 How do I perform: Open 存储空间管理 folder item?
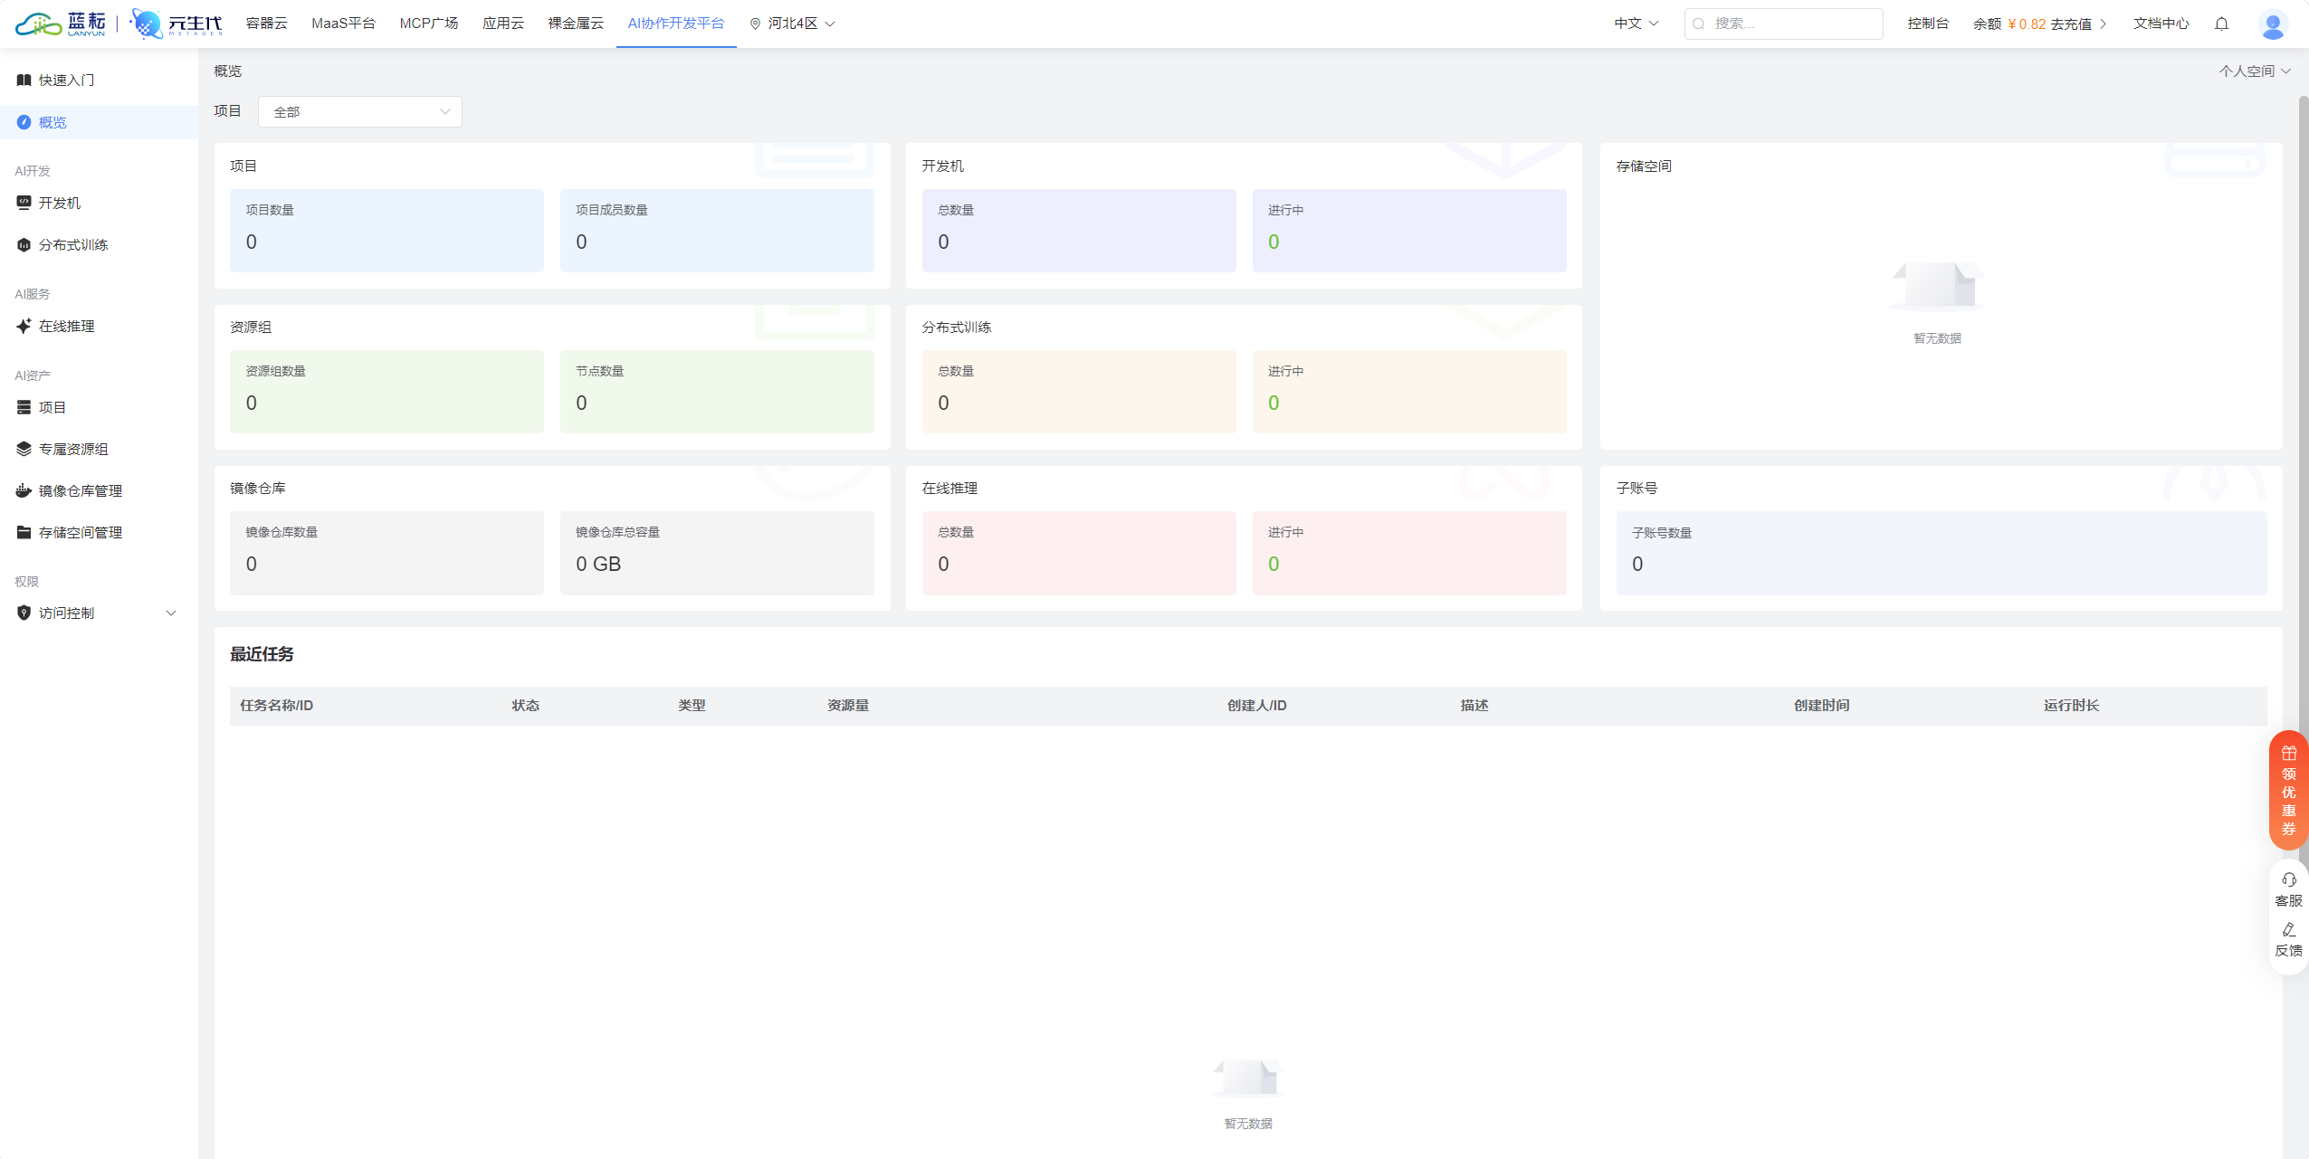pos(80,532)
